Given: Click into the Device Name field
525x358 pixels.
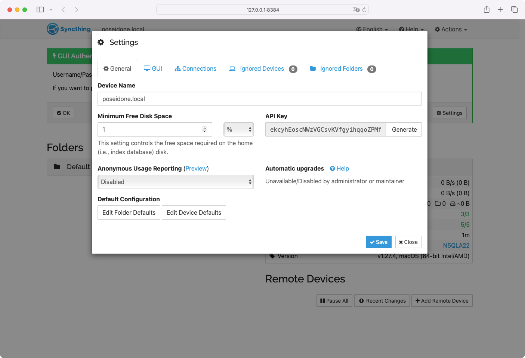Looking at the screenshot, I should click(x=259, y=99).
